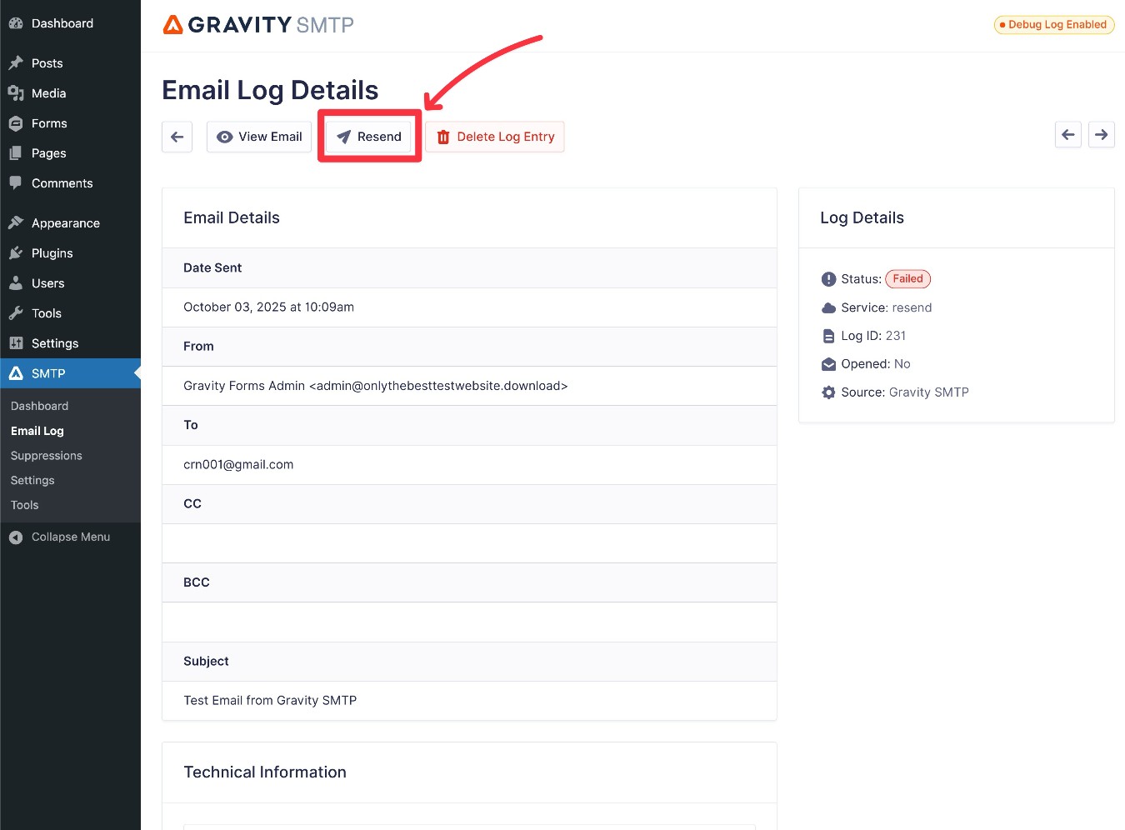The image size is (1125, 830).
Task: Go to the previous log entry arrow
Action: click(x=1067, y=134)
